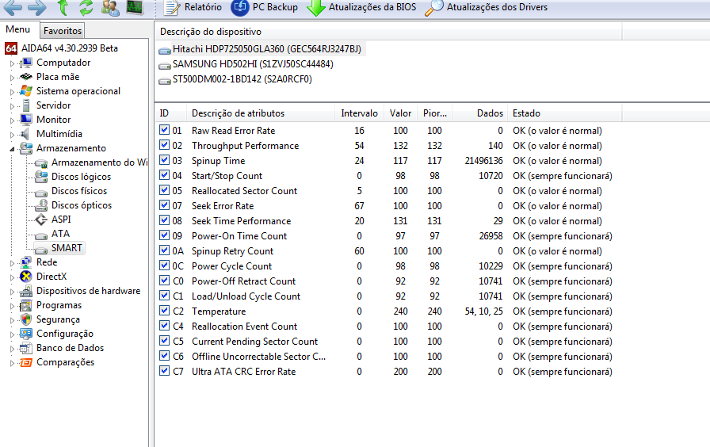Select Discos lógicos icon
The image size is (710, 447).
(x=41, y=177)
